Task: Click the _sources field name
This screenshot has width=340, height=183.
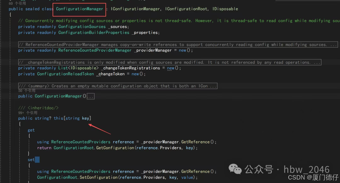Action: 117,27
